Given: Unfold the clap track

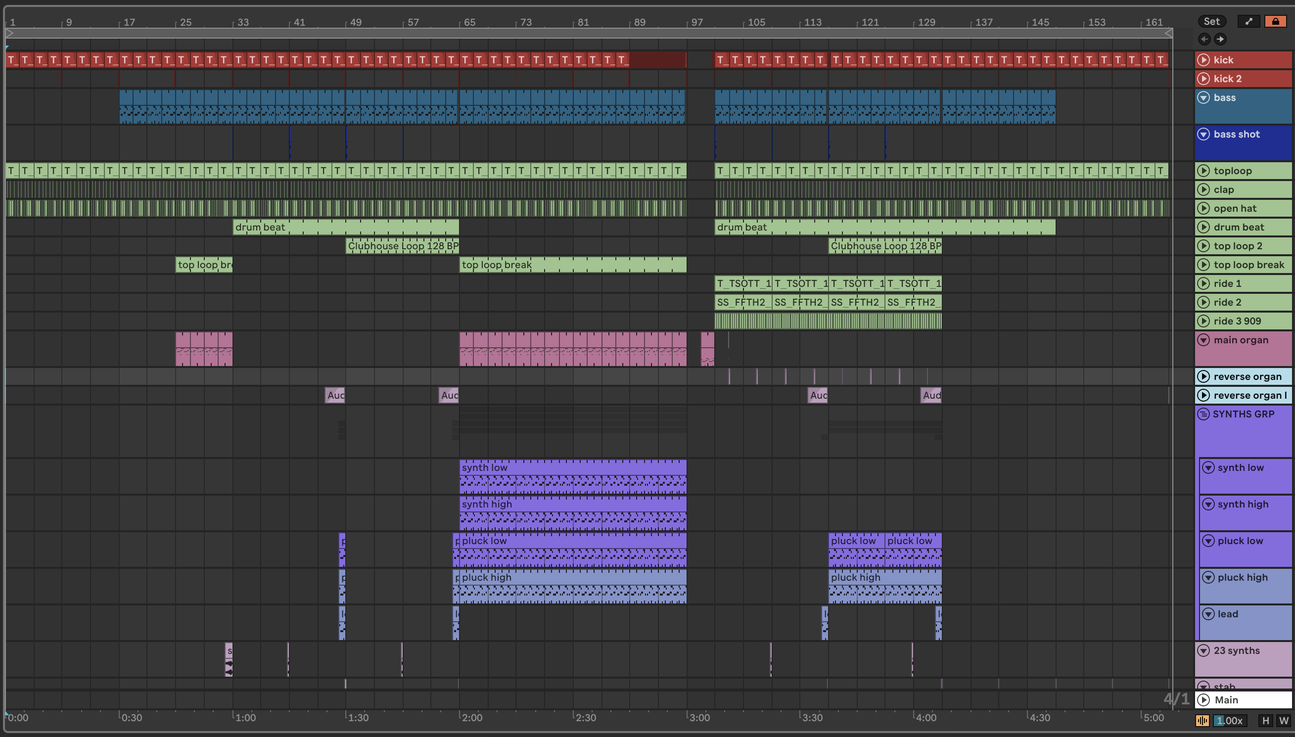Looking at the screenshot, I should 1203,189.
